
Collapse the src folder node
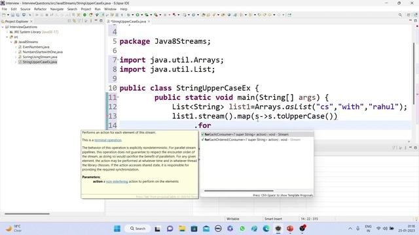pos(7,37)
